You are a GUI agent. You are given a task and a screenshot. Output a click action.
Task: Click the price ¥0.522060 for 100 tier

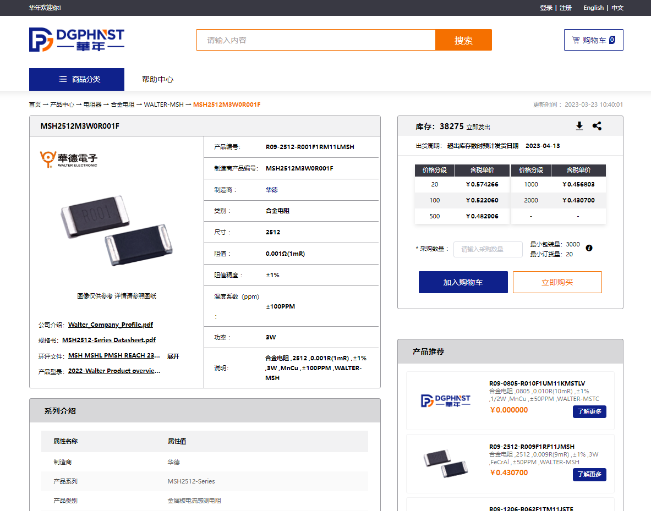click(x=482, y=200)
